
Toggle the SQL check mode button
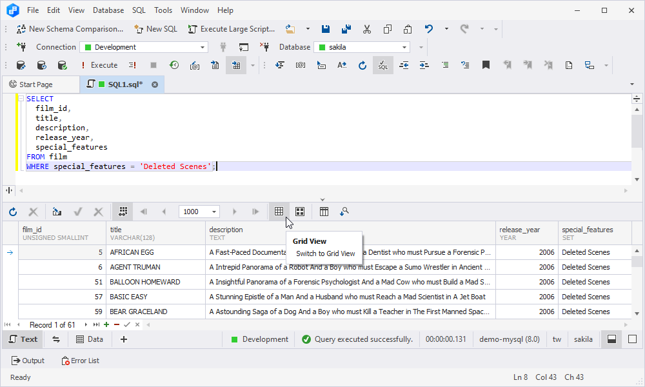(383, 65)
